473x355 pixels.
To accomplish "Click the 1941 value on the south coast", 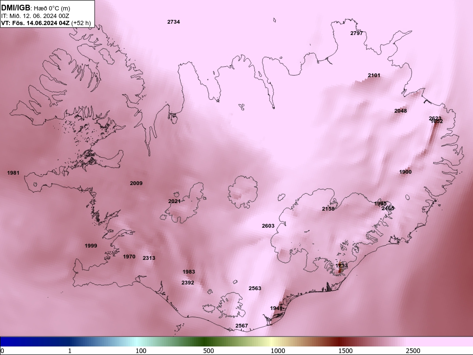I will 276,308.
